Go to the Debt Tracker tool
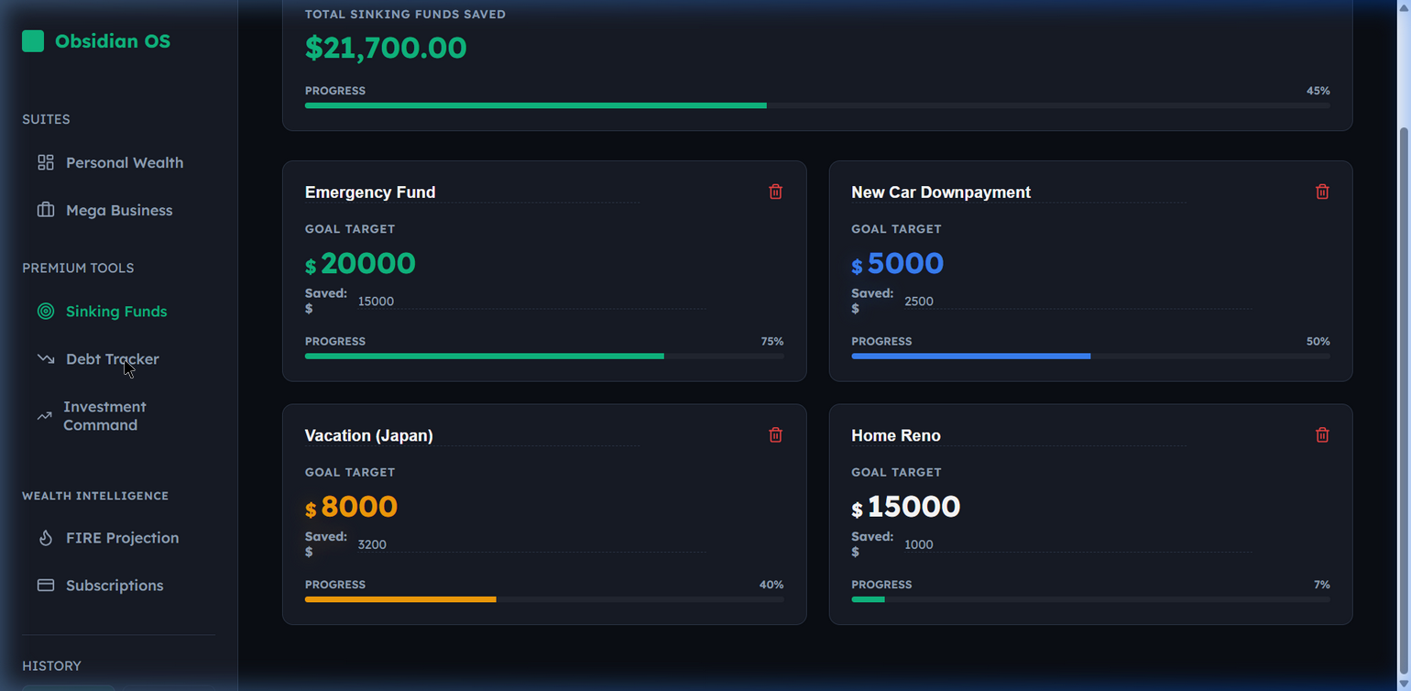Screen dimensions: 1411x691 pos(118,359)
